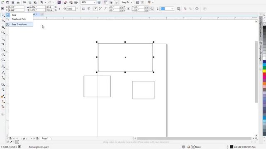Viewport: 266px width, 149px height.
Task: Open the outline width dropdown
Action: (172, 9)
